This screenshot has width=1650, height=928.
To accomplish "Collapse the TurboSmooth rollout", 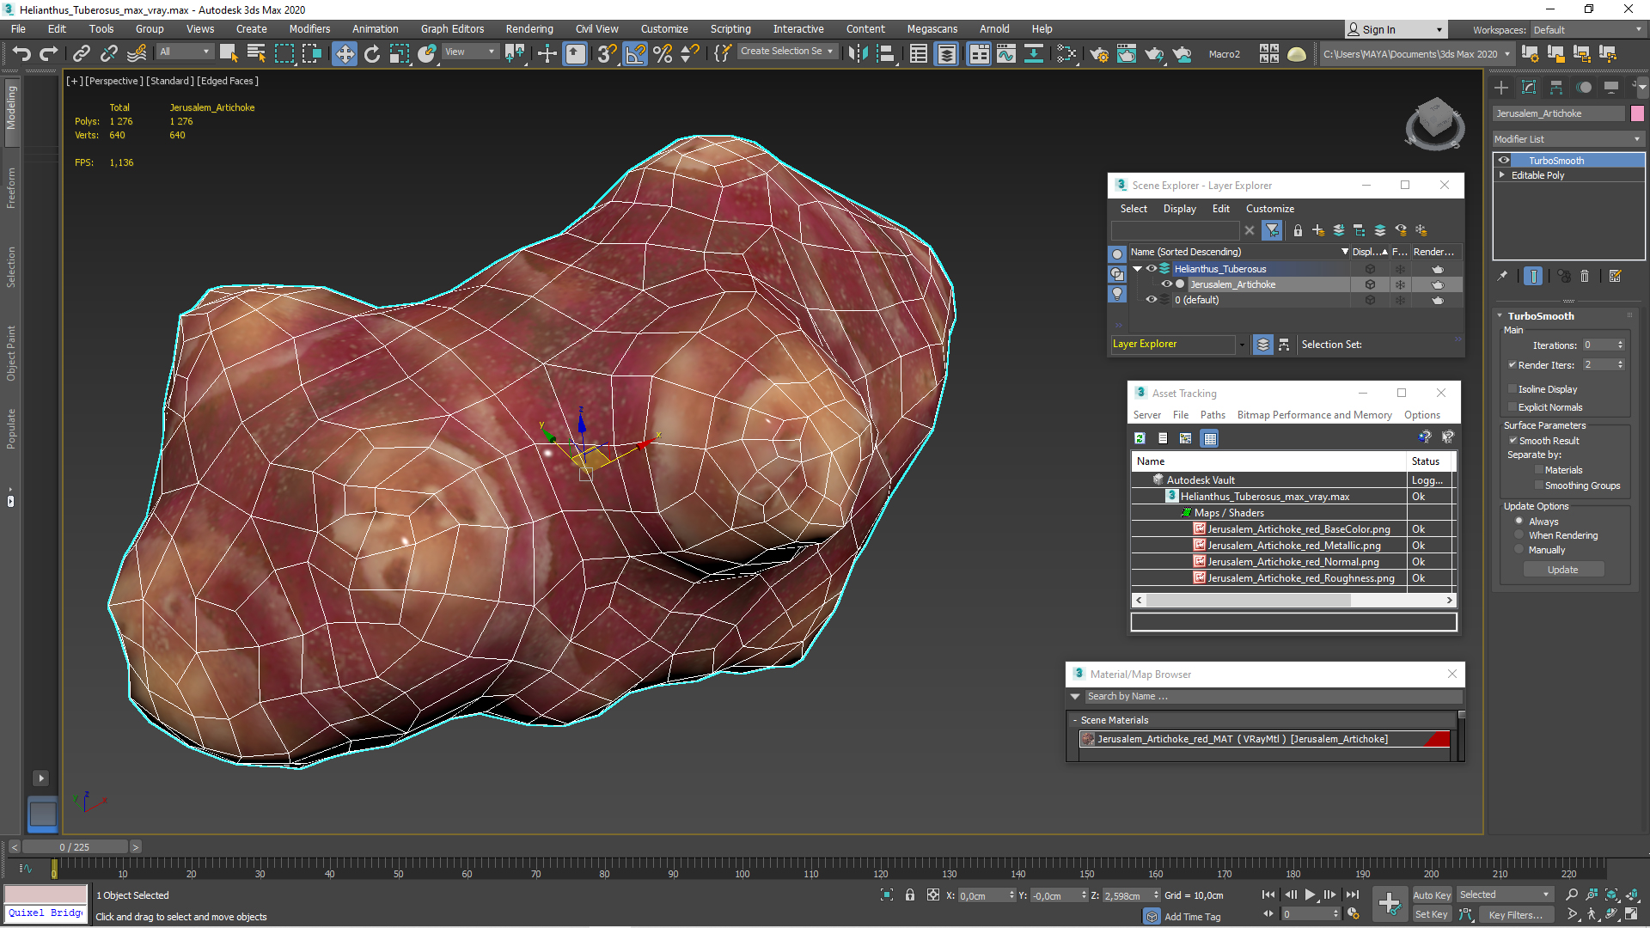I will (x=1500, y=315).
